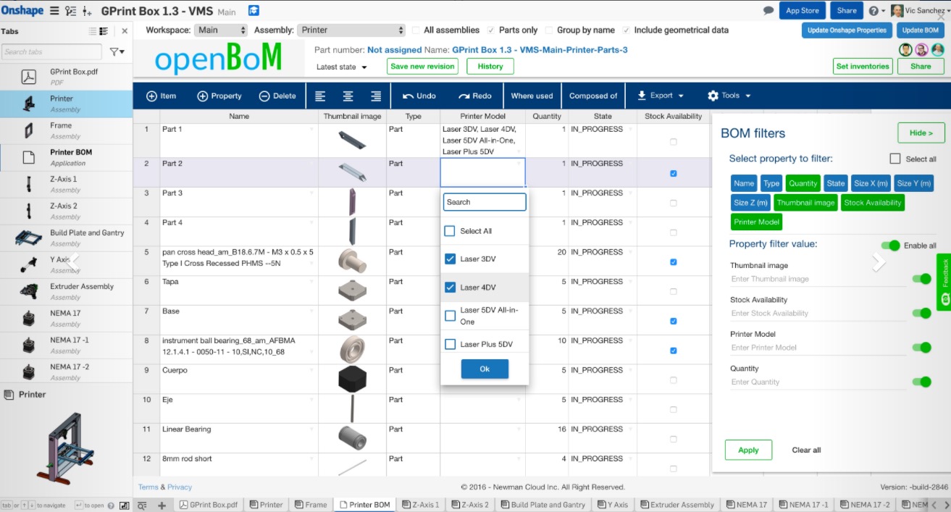Toggle Include geometrical data checkbox
The width and height of the screenshot is (951, 512).
626,30
